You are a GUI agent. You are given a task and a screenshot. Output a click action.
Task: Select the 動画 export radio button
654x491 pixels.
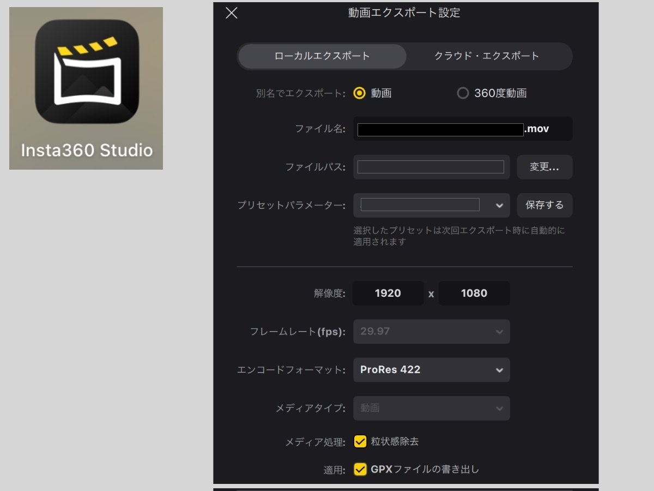click(x=359, y=93)
